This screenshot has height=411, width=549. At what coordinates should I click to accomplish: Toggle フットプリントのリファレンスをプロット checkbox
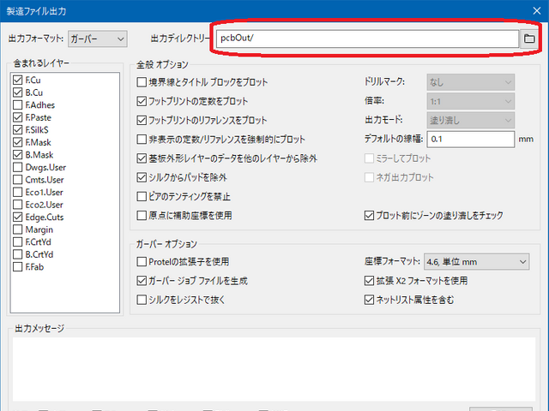coord(142,120)
